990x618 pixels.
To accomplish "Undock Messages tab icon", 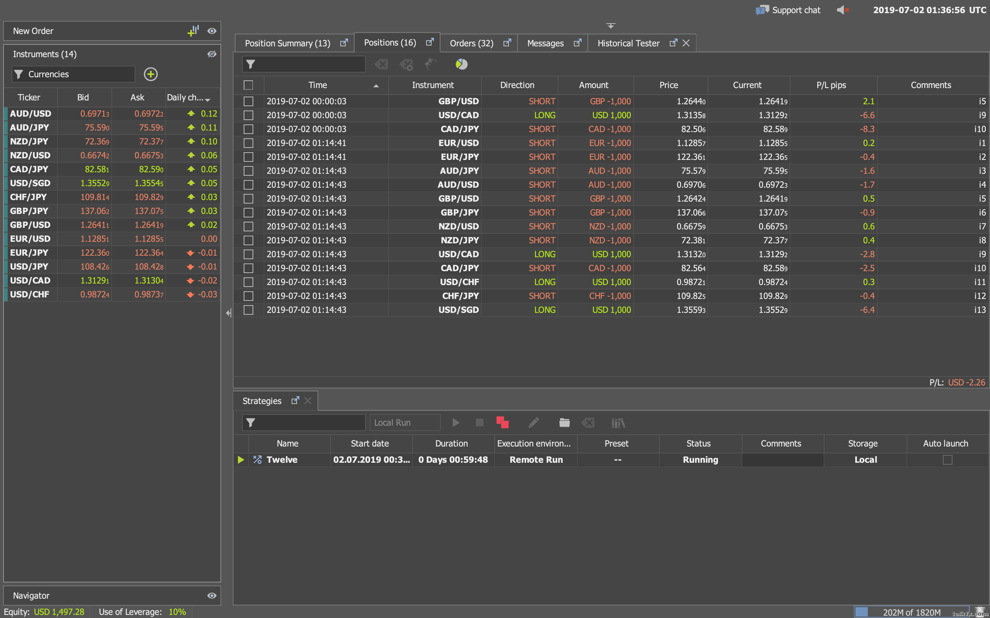I will point(577,42).
